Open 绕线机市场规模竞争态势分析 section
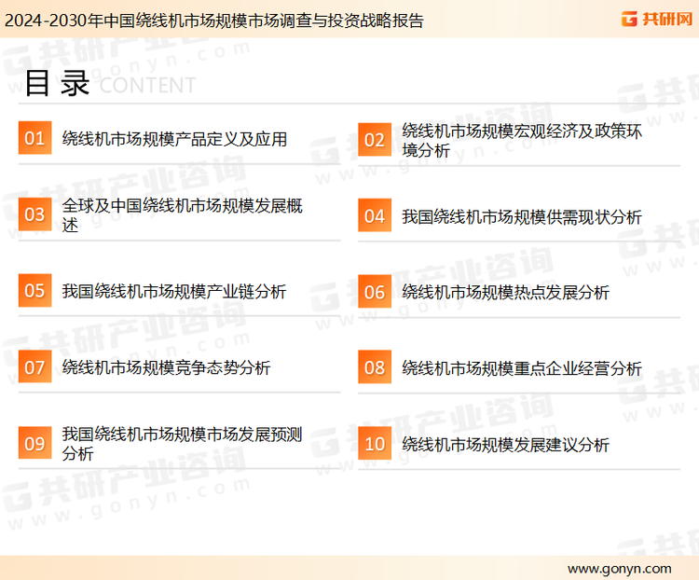Viewport: 699px width, 580px height. coord(166,368)
